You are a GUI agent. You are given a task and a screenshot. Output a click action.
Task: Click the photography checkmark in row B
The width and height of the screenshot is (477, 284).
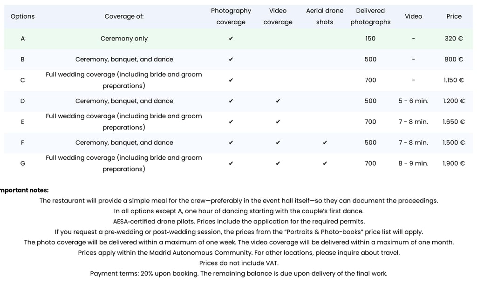pyautogui.click(x=231, y=59)
